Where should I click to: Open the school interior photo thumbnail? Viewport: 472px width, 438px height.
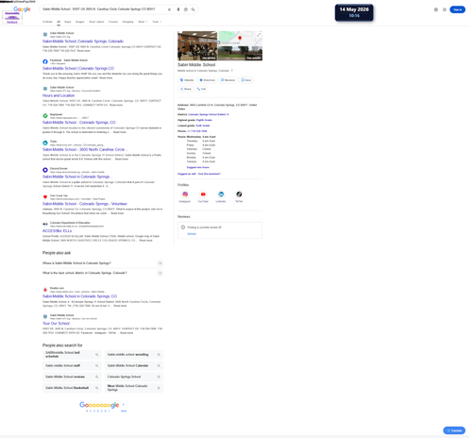coord(197,45)
